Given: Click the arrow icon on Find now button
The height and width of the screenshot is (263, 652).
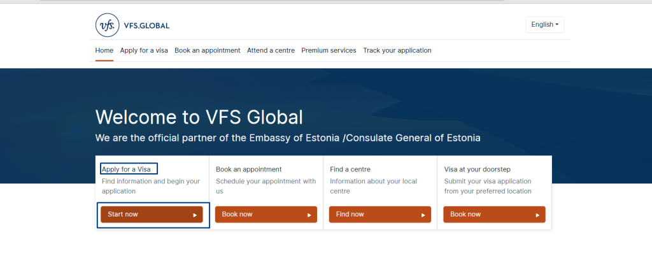Looking at the screenshot, I should 423,215.
